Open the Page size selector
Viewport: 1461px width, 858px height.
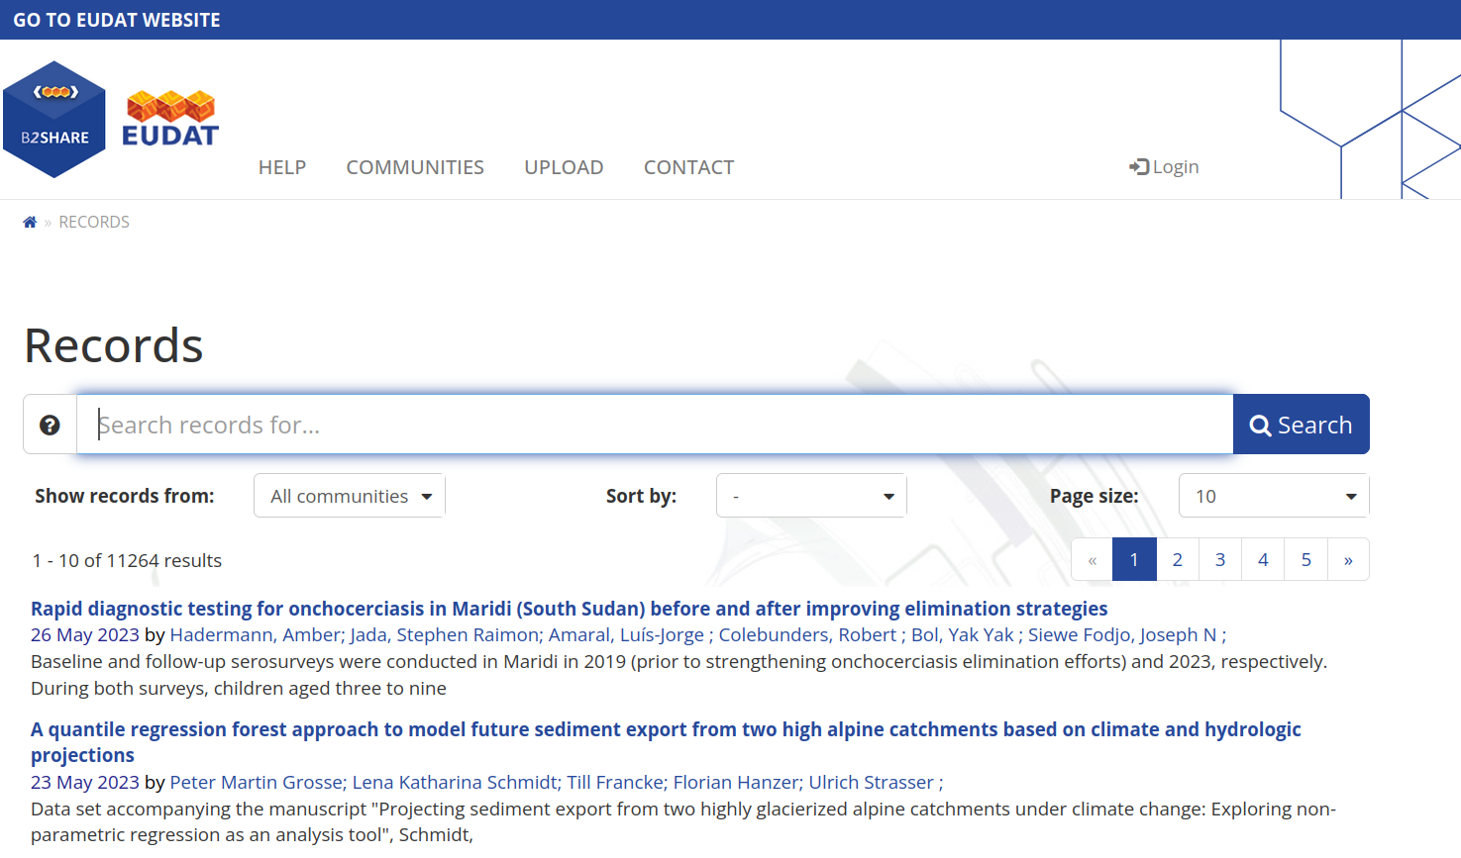1274,495
